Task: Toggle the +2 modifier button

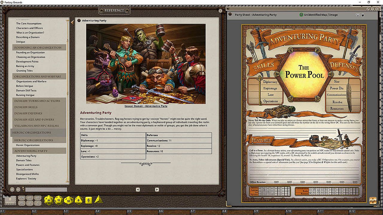Action: pos(30,198)
